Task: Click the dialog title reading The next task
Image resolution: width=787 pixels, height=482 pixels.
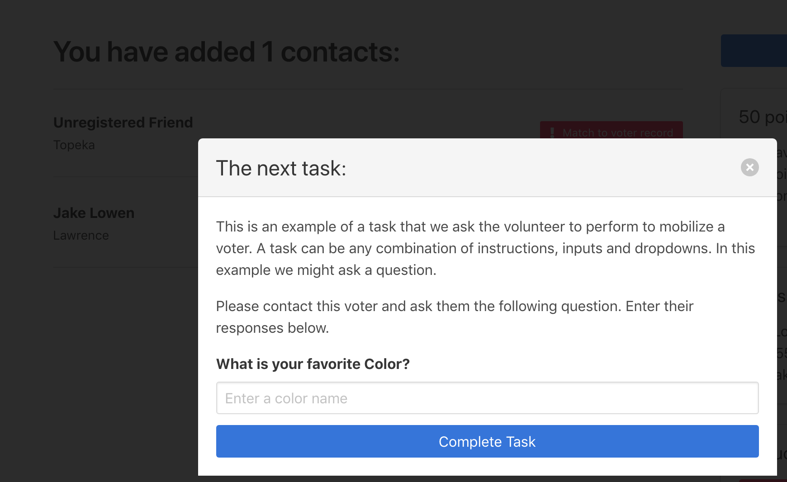Action: point(281,168)
